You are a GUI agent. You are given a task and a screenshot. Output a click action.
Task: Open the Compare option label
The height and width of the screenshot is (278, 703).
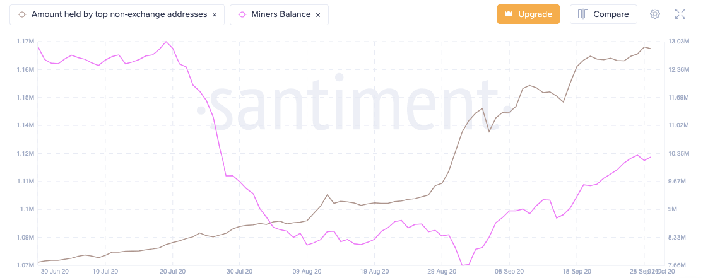tap(611, 14)
